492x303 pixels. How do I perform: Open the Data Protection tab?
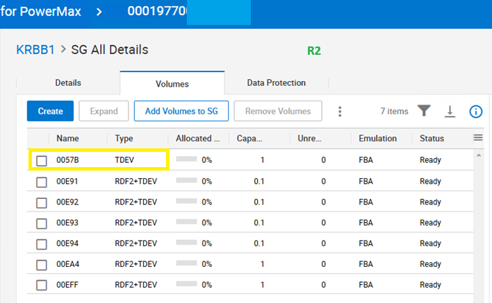276,83
